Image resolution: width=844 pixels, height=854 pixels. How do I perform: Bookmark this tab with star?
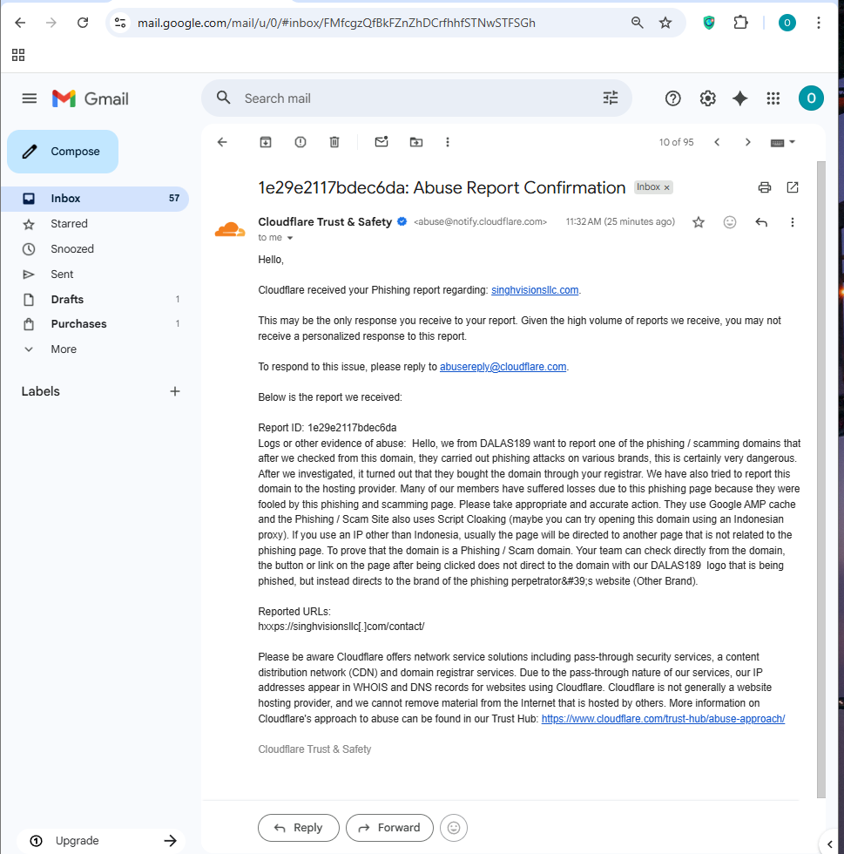tap(665, 23)
